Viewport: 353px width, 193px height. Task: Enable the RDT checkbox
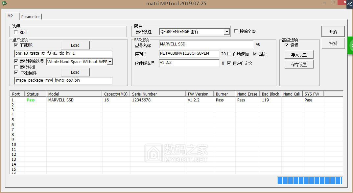point(16,32)
